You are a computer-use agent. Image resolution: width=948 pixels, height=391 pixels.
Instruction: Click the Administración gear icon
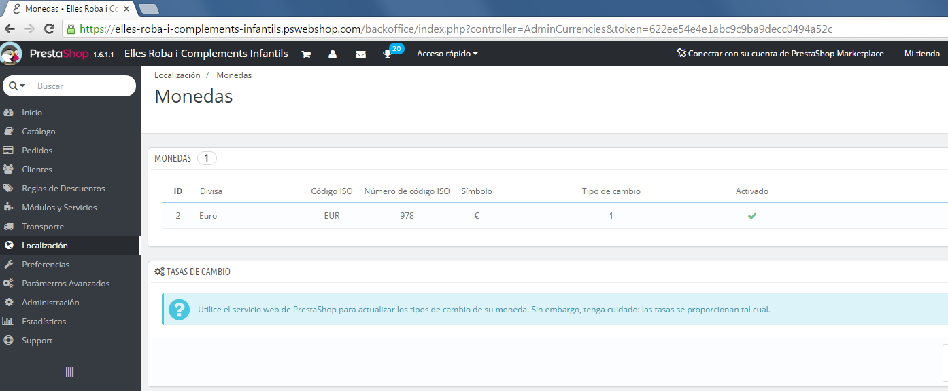tap(8, 303)
